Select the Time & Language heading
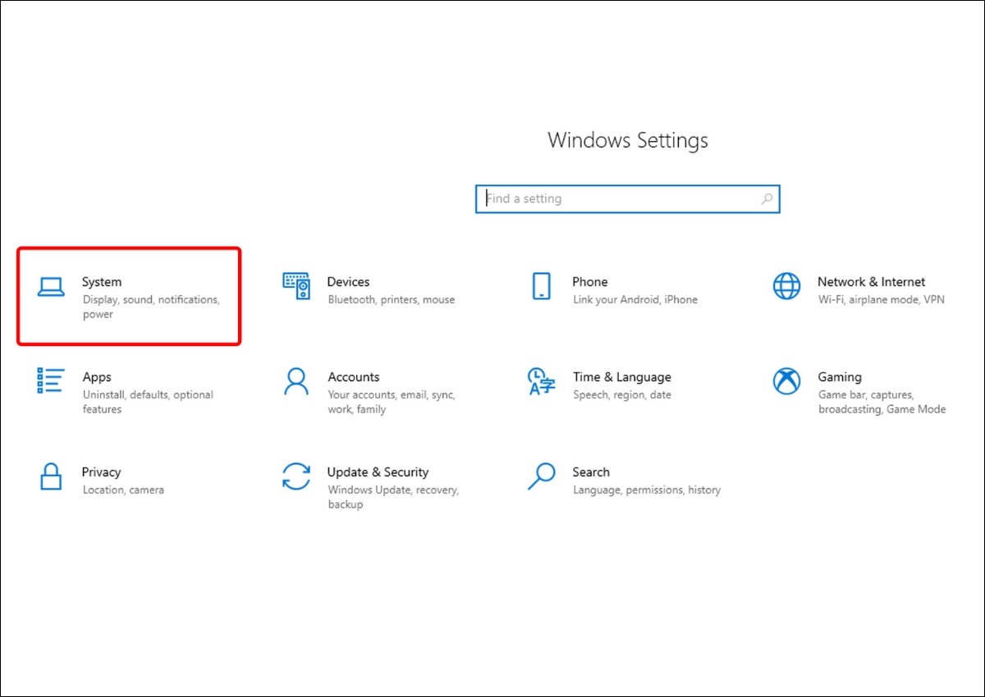This screenshot has width=985, height=697. (622, 377)
